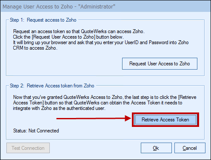Image resolution: width=211 pixels, height=160 pixels.
Task: Click the line starting "Now that you've granted QuoteWerks"
Action: [x=105, y=97]
